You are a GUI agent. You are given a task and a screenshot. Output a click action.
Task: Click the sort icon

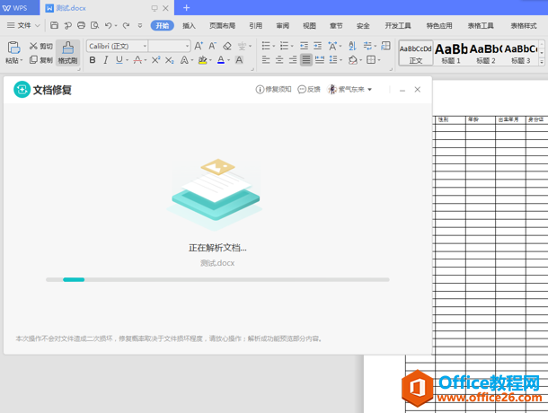click(x=352, y=46)
